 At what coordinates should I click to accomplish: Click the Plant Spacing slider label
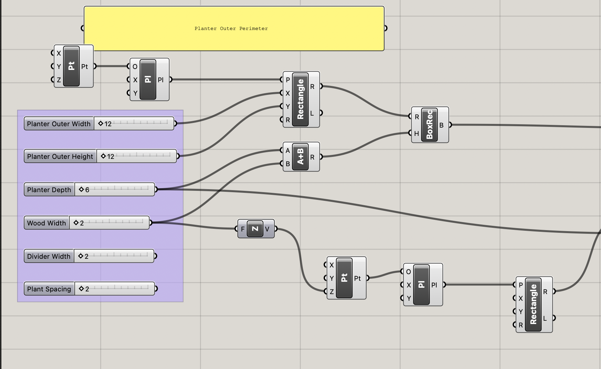click(x=49, y=289)
